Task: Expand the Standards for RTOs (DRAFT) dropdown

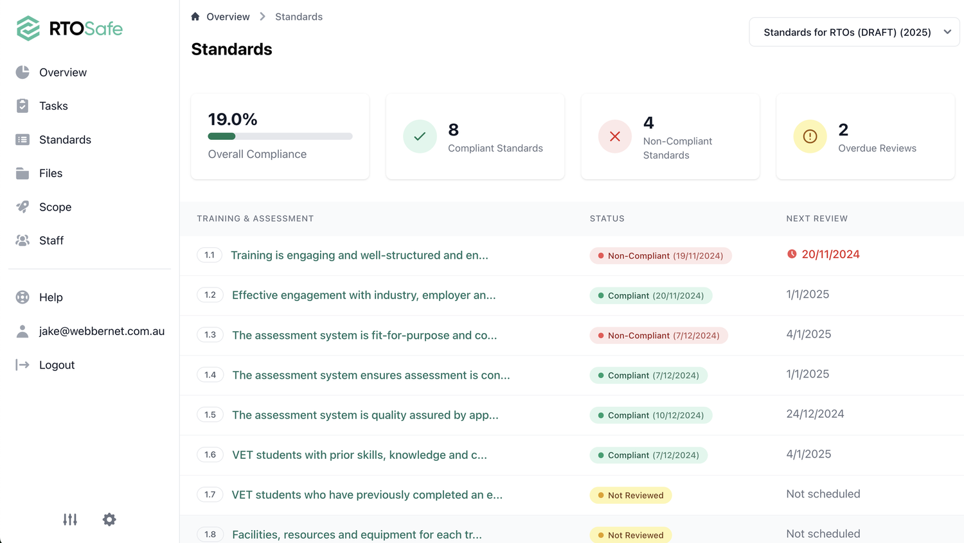Action: [x=854, y=32]
